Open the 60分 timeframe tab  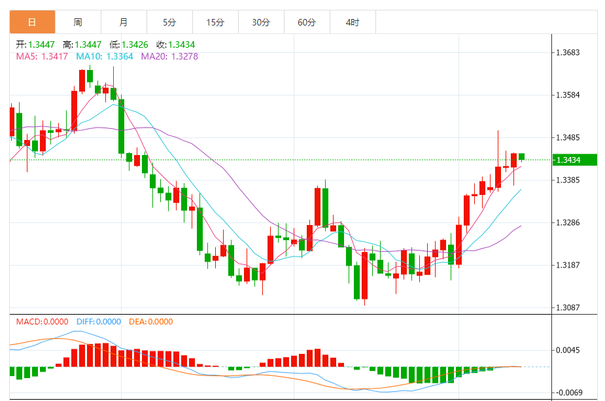307,22
